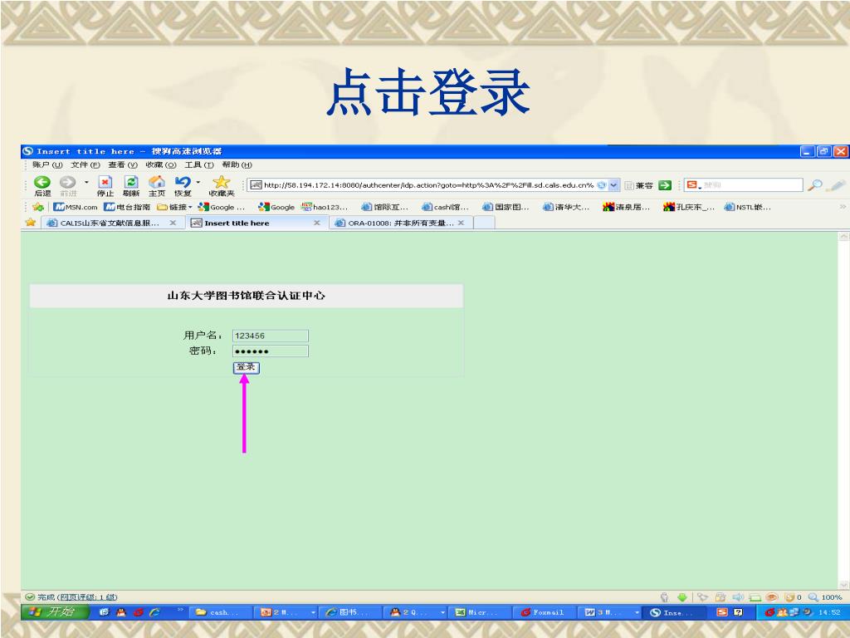Click the Stop (停止) page loading icon
850x638 pixels.
[105, 183]
